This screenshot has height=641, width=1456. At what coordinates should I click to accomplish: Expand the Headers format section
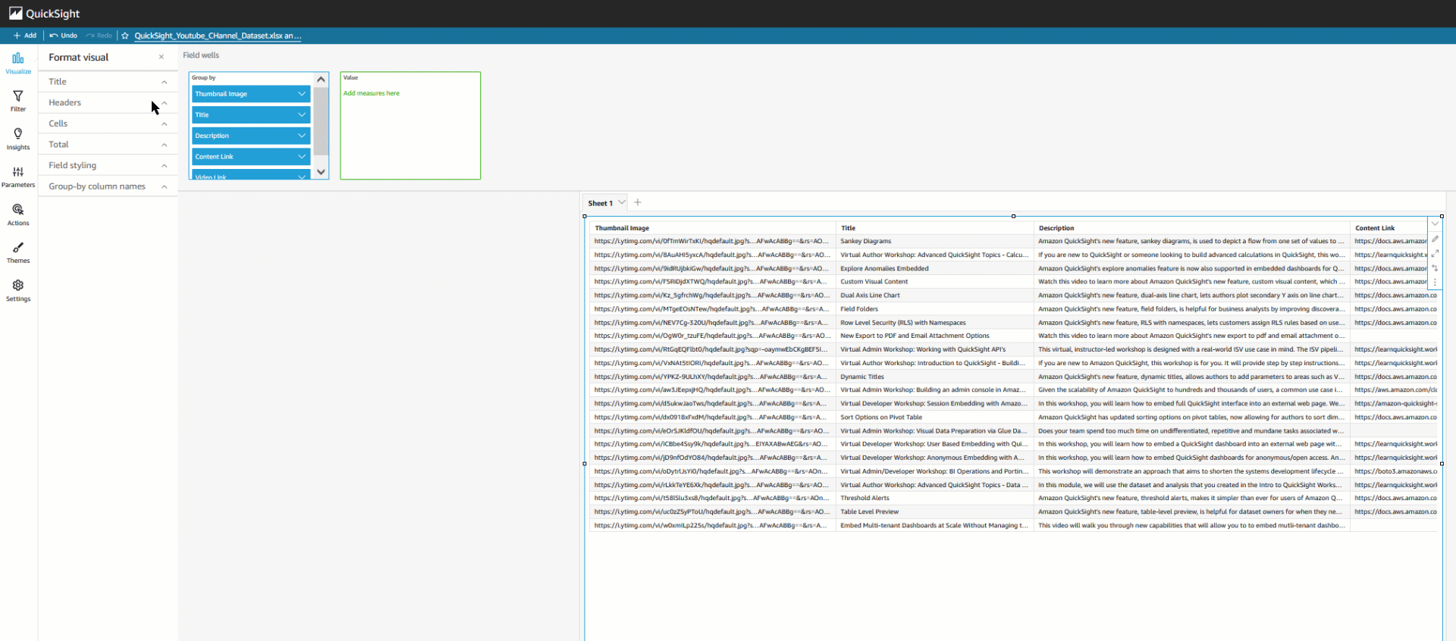[108, 102]
